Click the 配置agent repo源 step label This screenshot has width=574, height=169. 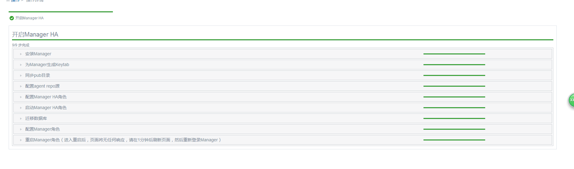pyautogui.click(x=42, y=86)
